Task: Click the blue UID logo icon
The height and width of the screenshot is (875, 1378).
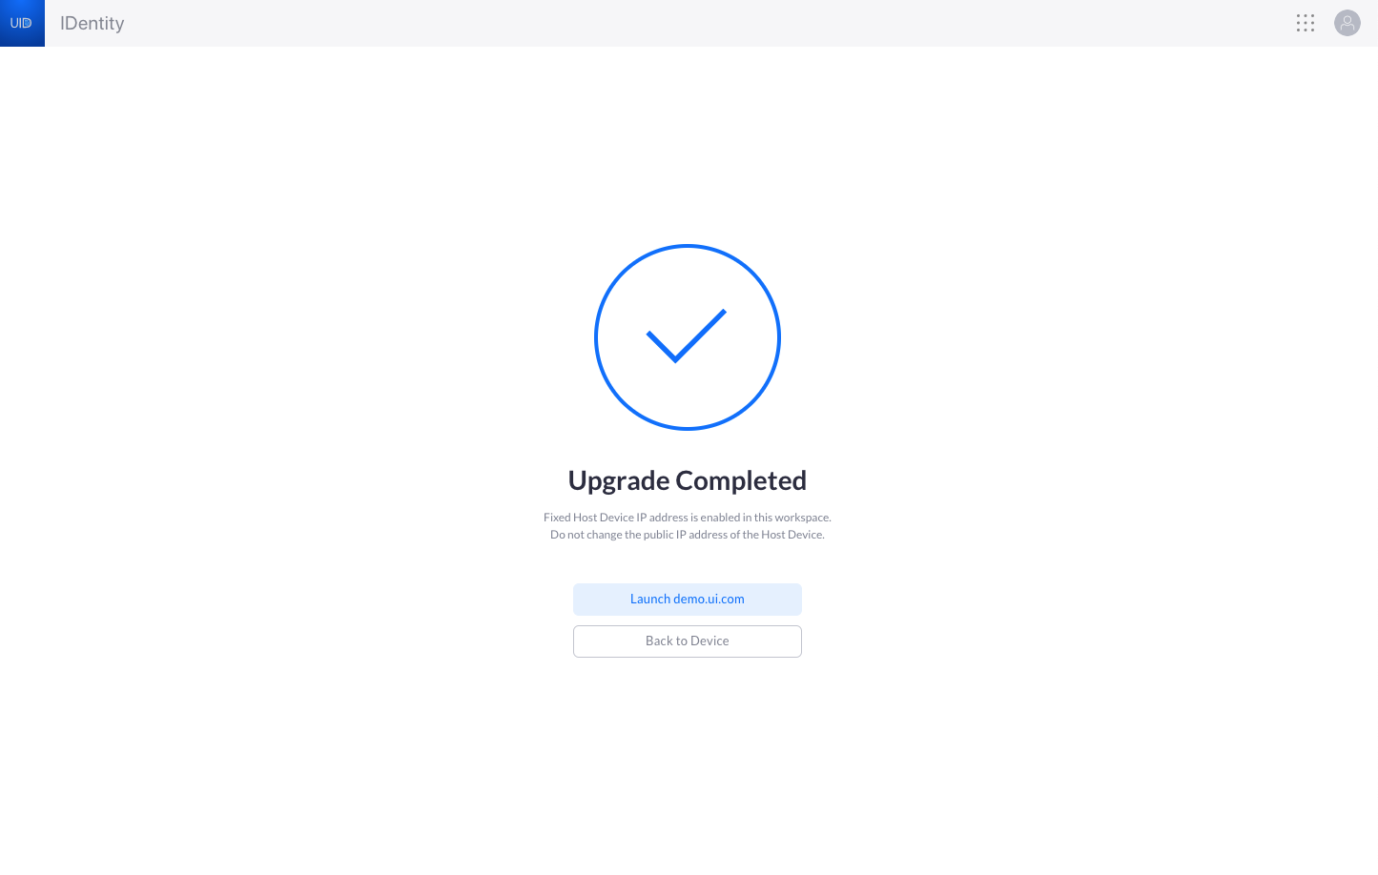Action: click(x=22, y=23)
